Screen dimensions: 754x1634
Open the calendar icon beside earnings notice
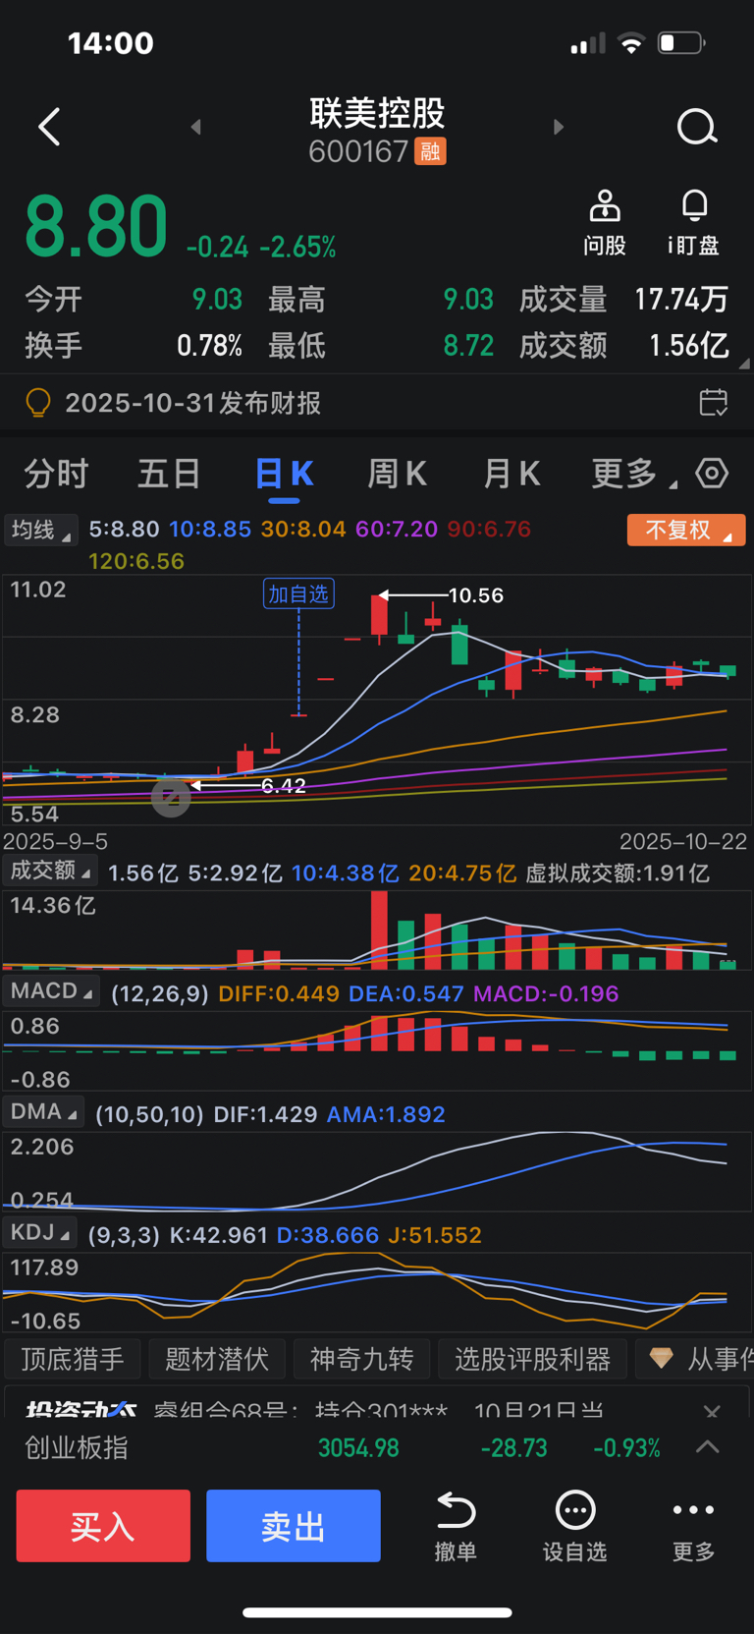714,402
